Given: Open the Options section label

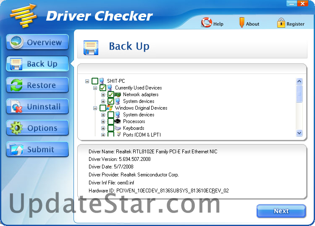Looking at the screenshot, I should click(42, 128).
